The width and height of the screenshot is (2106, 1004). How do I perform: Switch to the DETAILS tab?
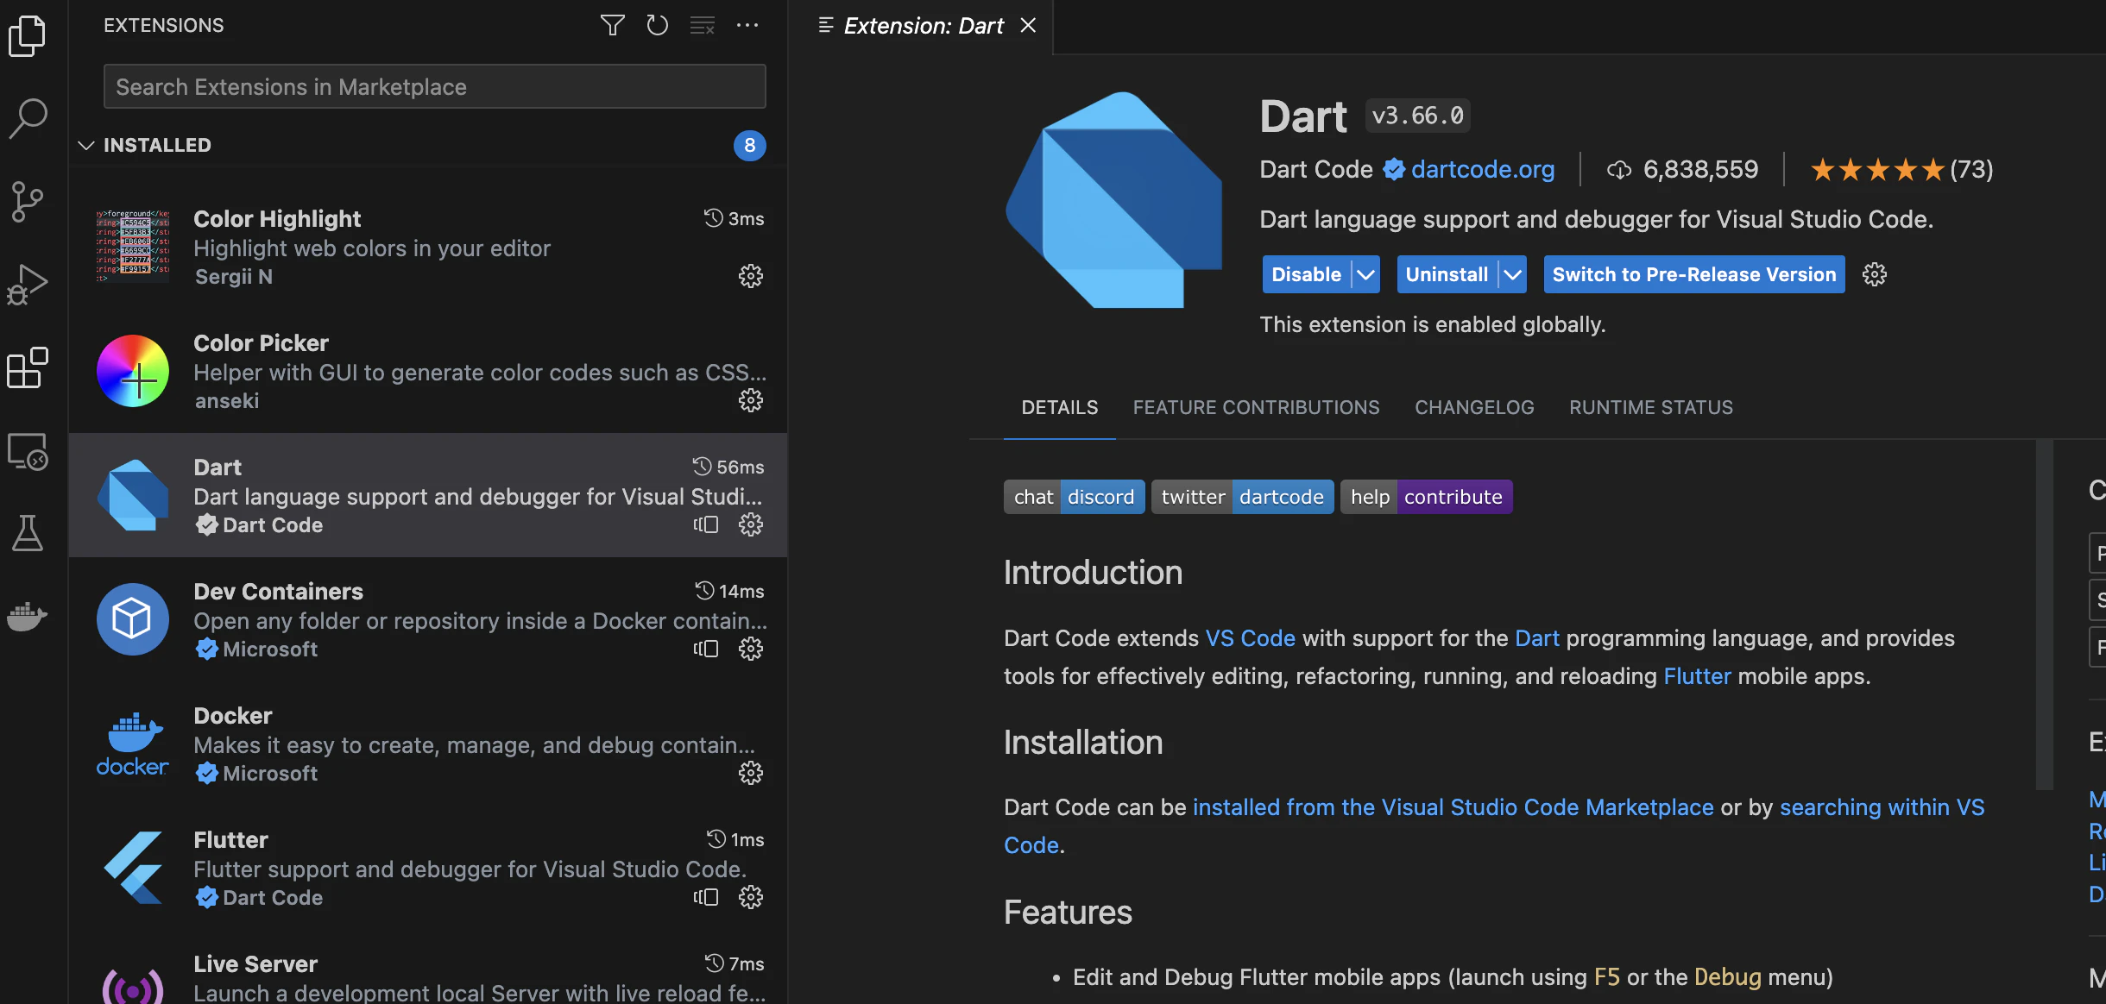point(1060,407)
